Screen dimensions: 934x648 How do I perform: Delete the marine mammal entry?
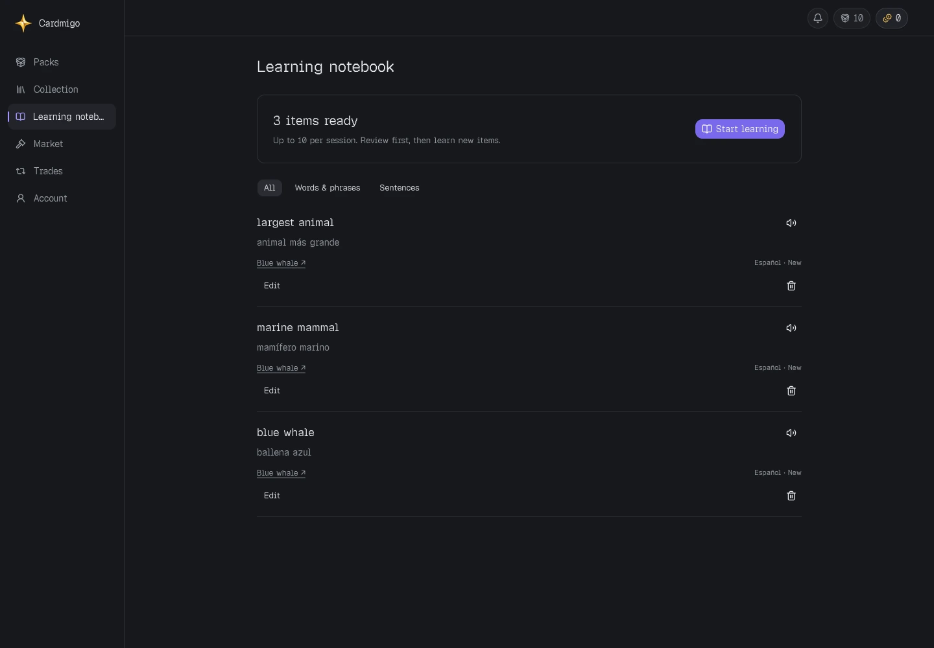pos(791,391)
